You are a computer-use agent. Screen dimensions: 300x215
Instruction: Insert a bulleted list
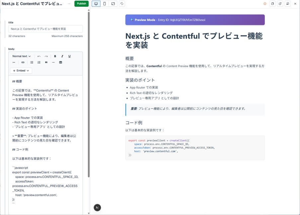pyautogui.click(x=32, y=62)
